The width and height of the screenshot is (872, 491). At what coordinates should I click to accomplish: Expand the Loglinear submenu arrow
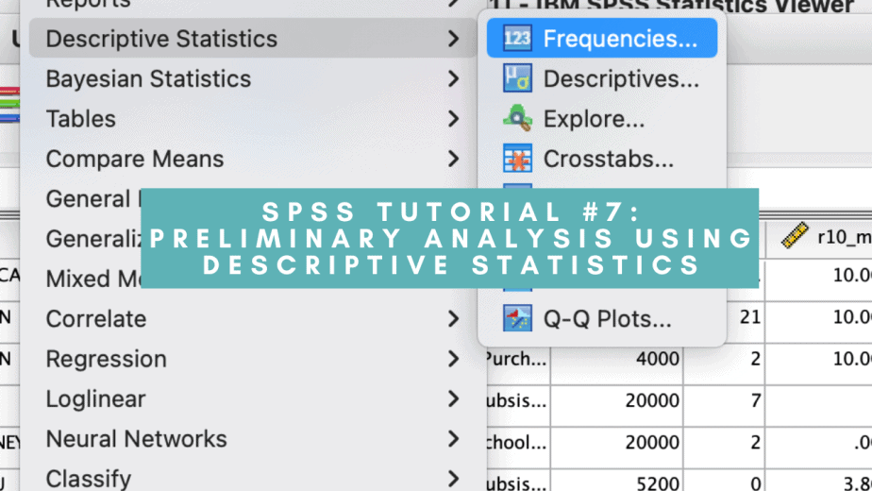454,398
